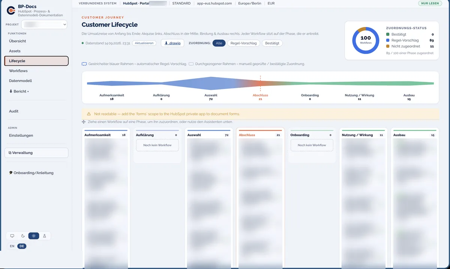The image size is (450, 269).
Task: Download the .drawio export
Action: tap(172, 43)
